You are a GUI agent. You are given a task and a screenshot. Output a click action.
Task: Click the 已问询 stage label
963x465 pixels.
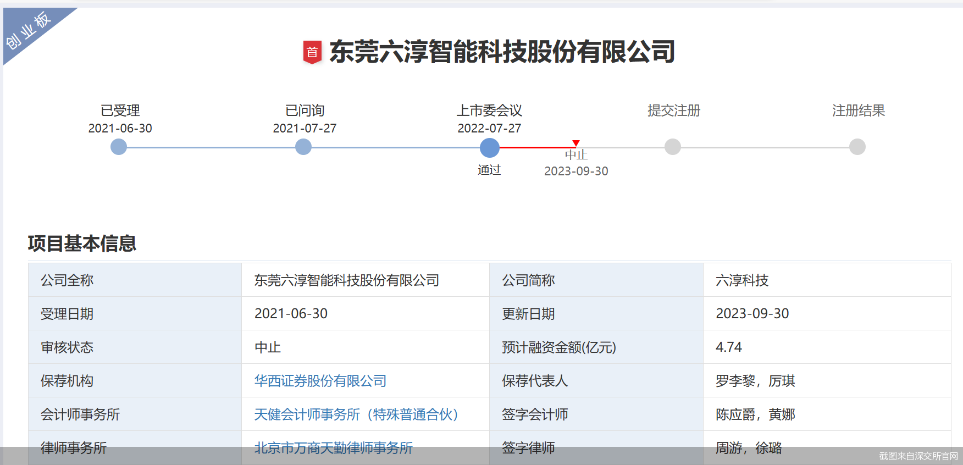click(305, 110)
